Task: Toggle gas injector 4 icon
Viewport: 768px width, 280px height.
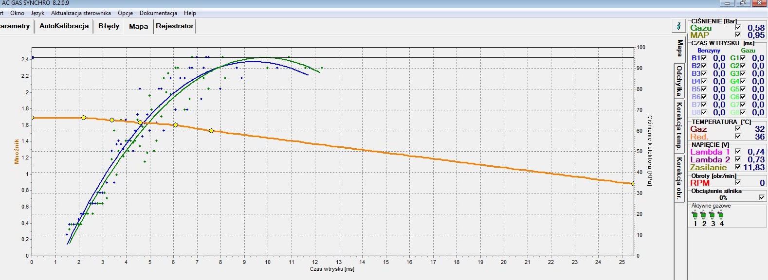Action: pos(721,215)
